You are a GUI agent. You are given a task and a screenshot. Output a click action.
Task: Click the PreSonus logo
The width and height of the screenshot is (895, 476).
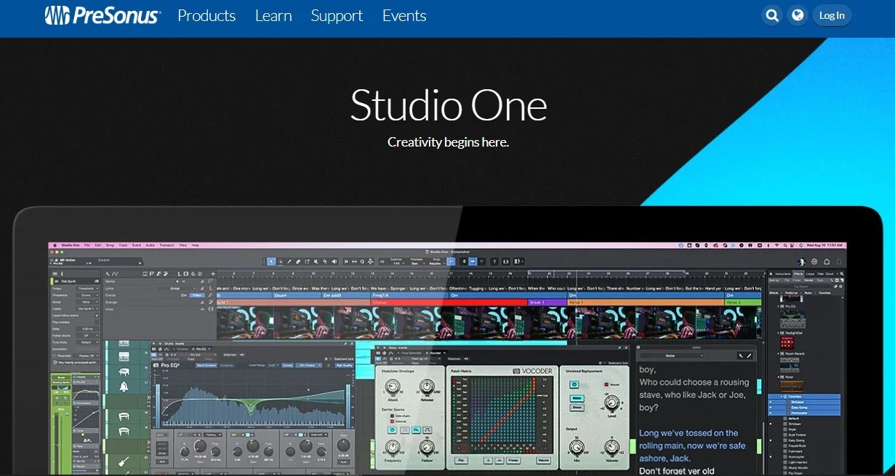click(x=100, y=15)
